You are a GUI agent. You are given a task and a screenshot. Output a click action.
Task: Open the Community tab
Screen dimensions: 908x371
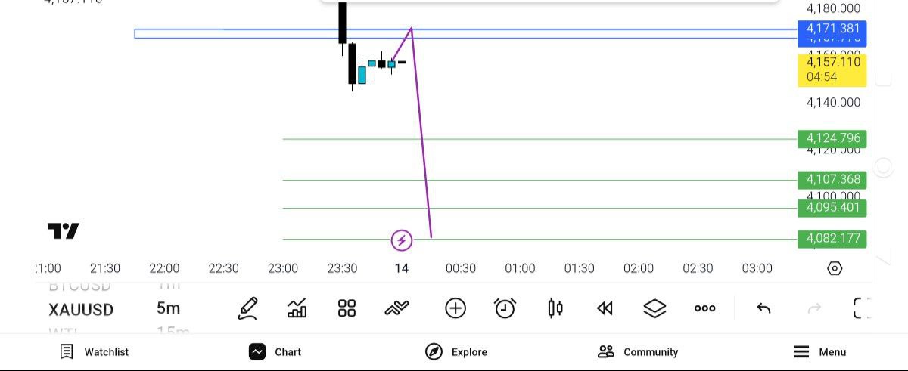pyautogui.click(x=638, y=352)
